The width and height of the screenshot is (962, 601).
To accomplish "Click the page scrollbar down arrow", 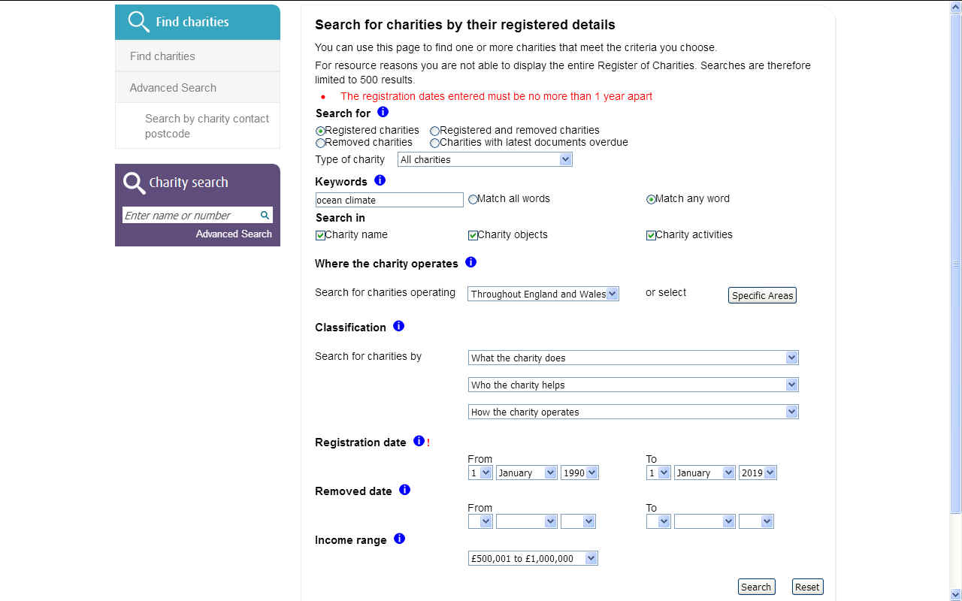I will tap(956, 595).
